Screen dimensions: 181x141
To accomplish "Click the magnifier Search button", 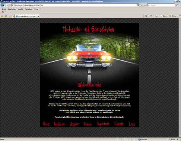I will tap(176, 5).
